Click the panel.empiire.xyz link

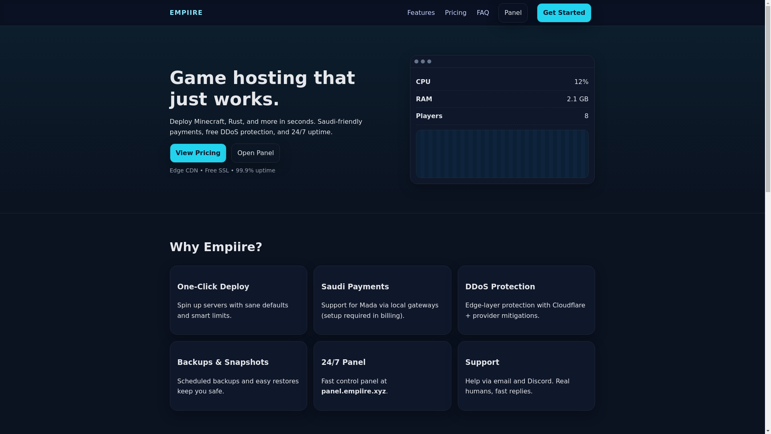[353, 391]
